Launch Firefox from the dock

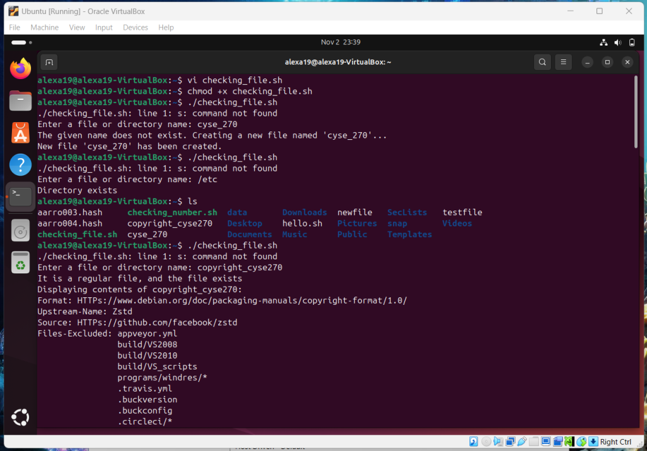click(x=20, y=68)
